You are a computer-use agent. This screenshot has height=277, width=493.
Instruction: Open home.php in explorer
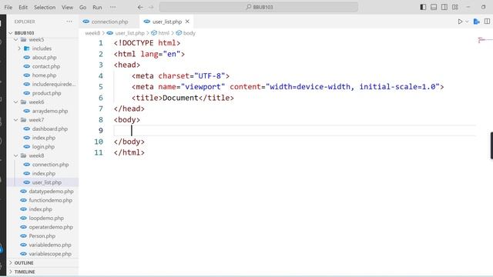(44, 75)
